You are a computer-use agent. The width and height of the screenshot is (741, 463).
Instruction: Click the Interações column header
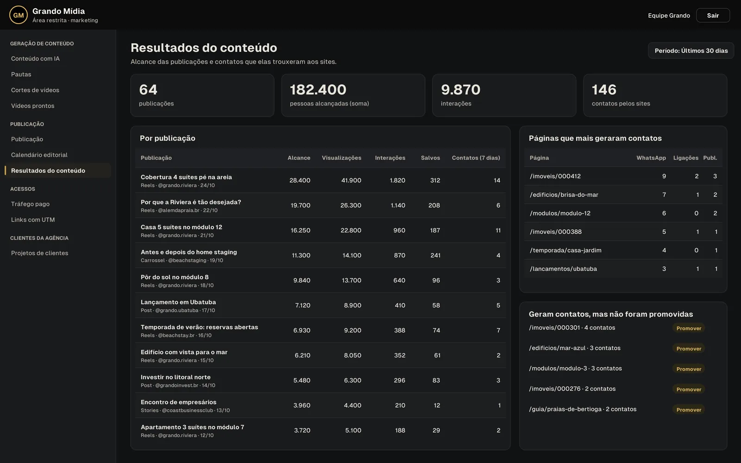pyautogui.click(x=390, y=158)
